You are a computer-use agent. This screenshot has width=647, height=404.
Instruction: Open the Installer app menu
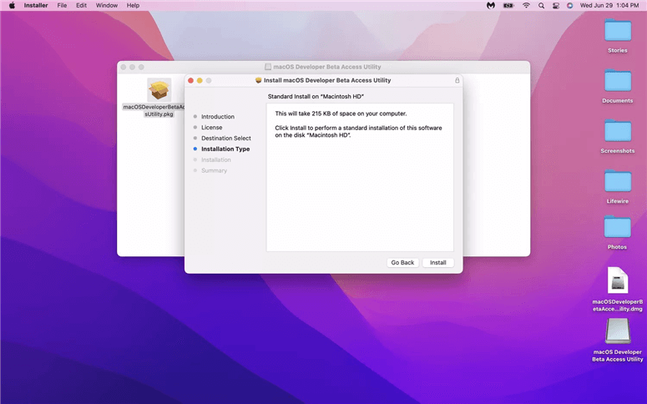click(36, 5)
